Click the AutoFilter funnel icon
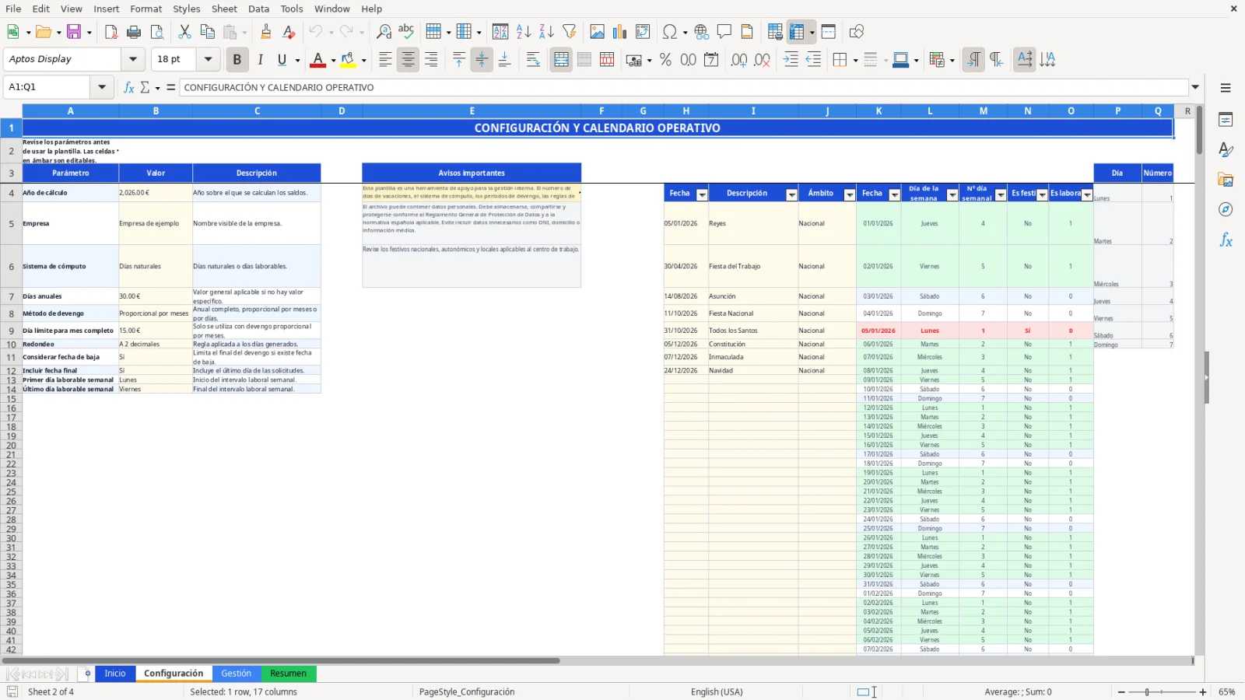1245x700 pixels. coord(570,32)
